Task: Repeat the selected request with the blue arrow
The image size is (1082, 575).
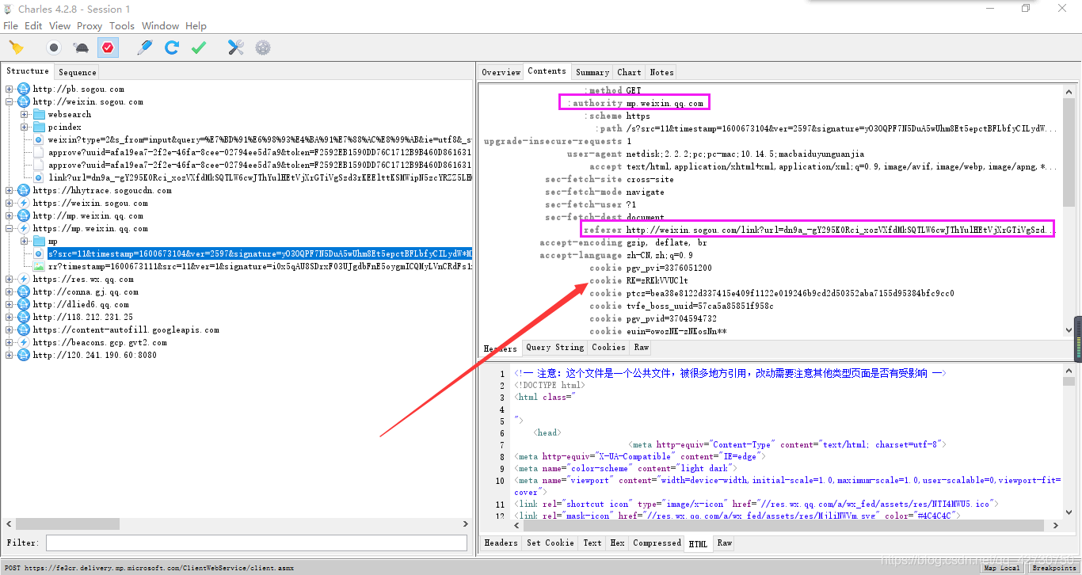Action: tap(171, 48)
